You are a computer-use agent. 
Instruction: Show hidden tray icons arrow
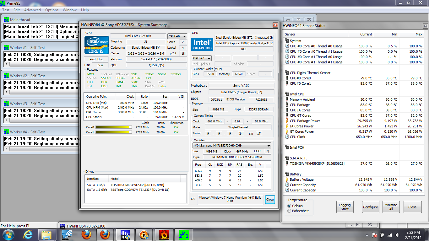[x=367, y=235]
